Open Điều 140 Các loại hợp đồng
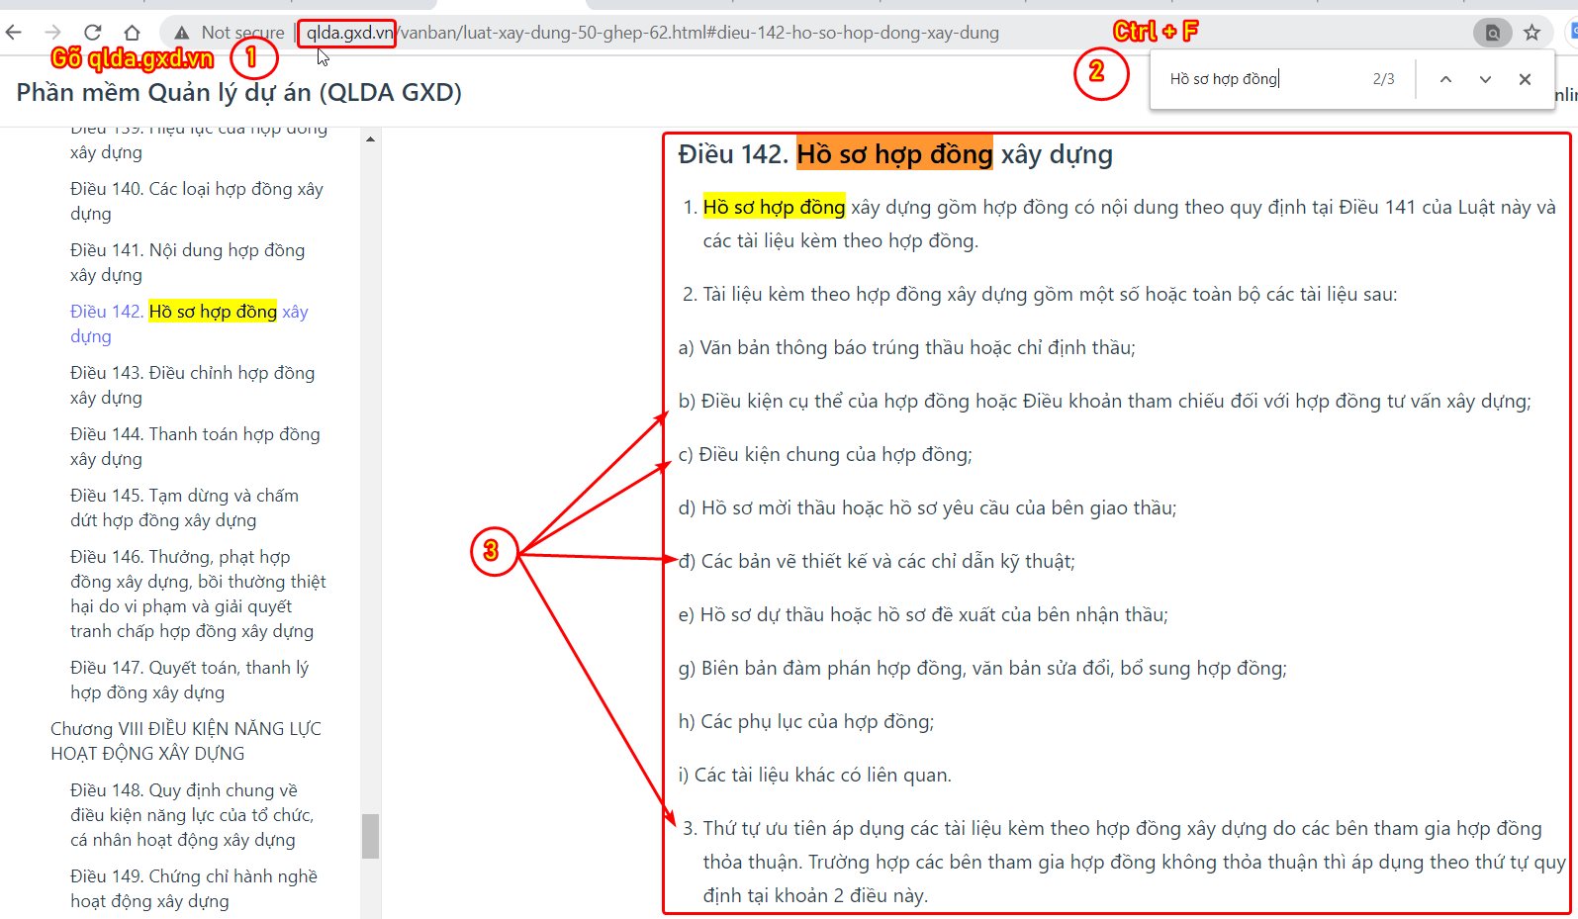Viewport: 1578px width, 919px height. click(196, 201)
